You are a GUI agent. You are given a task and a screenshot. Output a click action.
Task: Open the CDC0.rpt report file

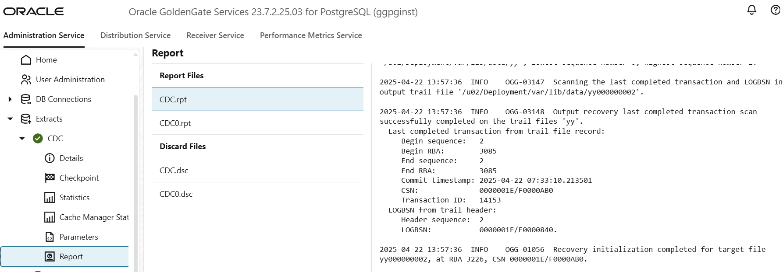[257, 123]
